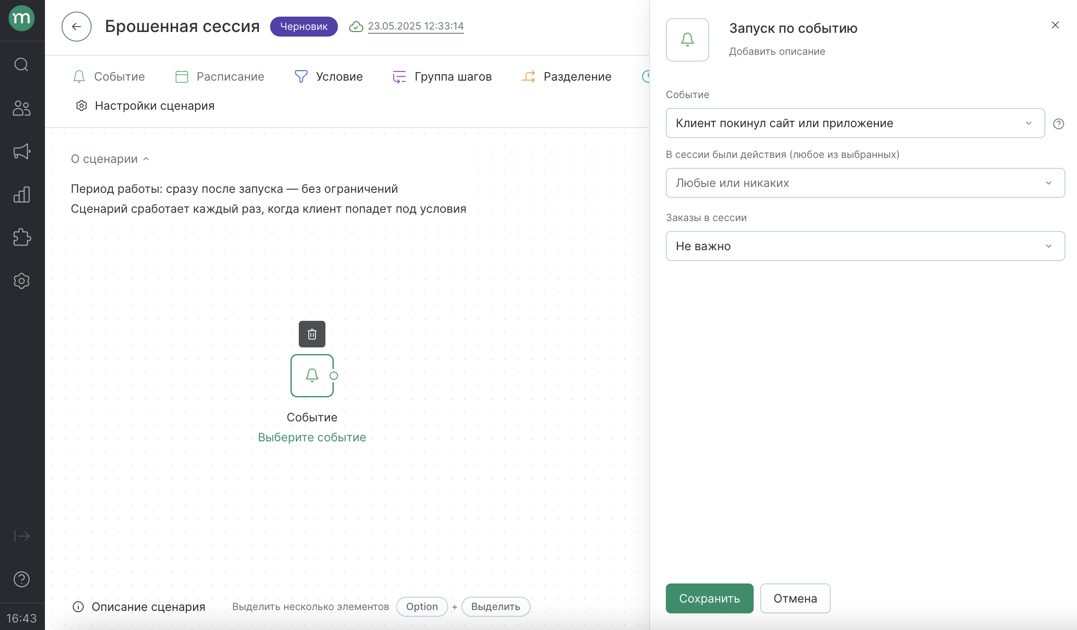Click the Запуск по событию heading
This screenshot has width=1077, height=630.
[x=793, y=28]
